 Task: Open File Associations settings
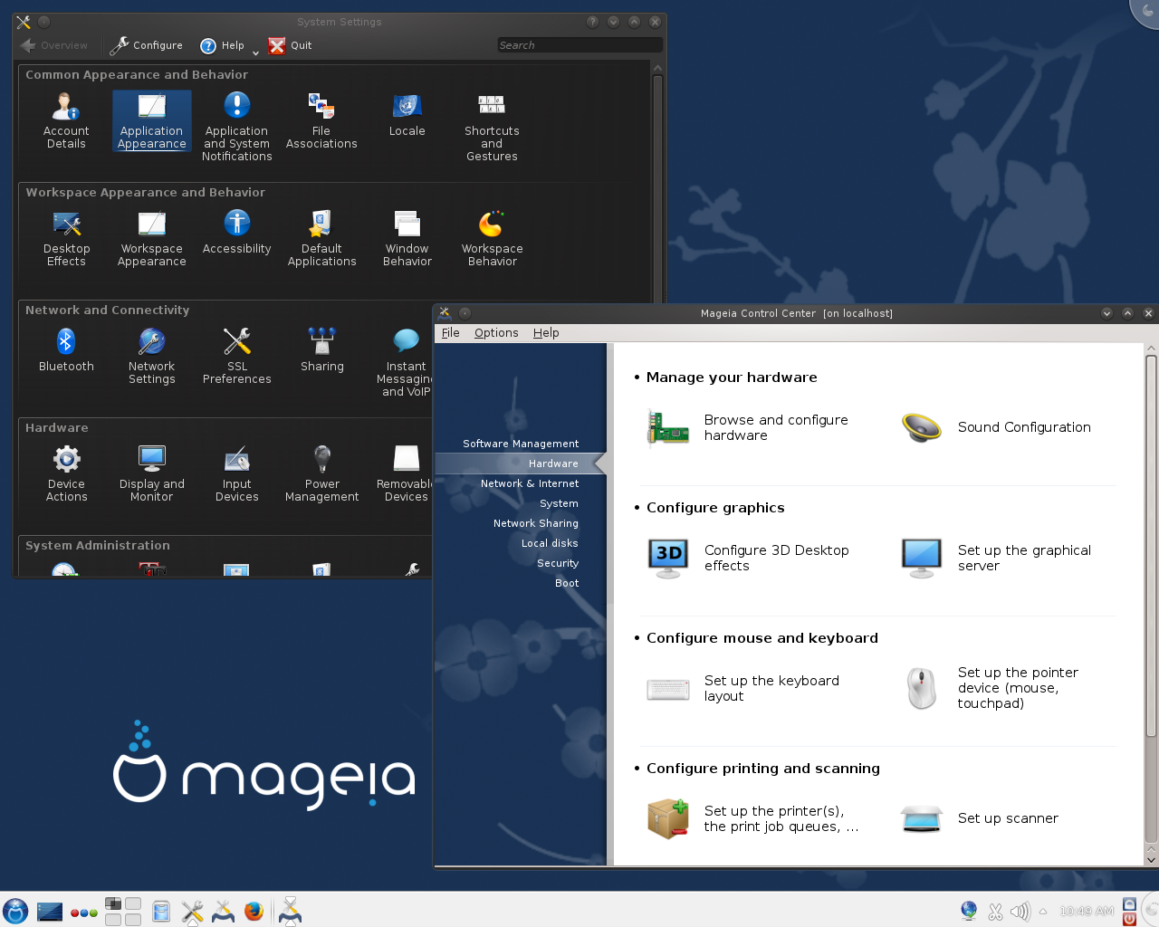coord(321,120)
